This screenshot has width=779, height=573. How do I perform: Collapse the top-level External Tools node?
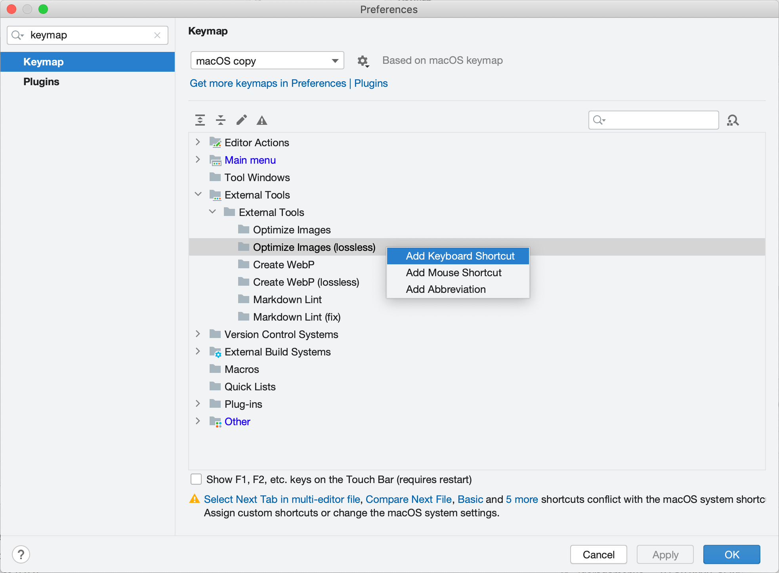(198, 195)
